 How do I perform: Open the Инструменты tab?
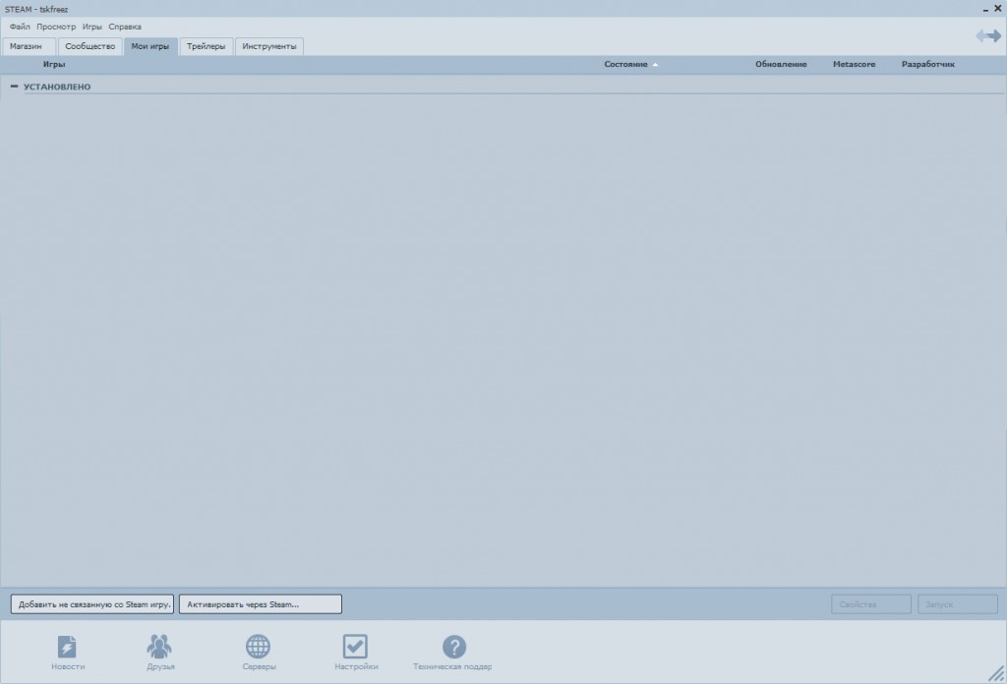click(x=269, y=46)
